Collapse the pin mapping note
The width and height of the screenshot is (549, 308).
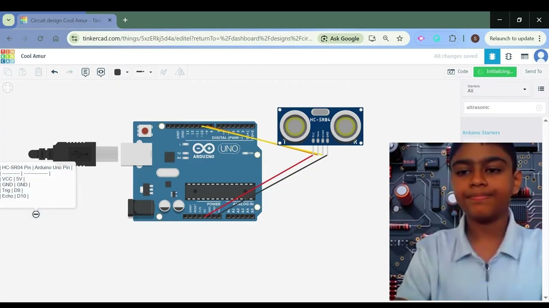coord(36,214)
